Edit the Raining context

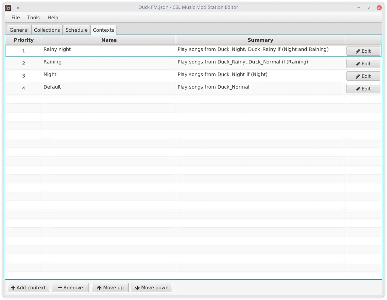(x=363, y=64)
